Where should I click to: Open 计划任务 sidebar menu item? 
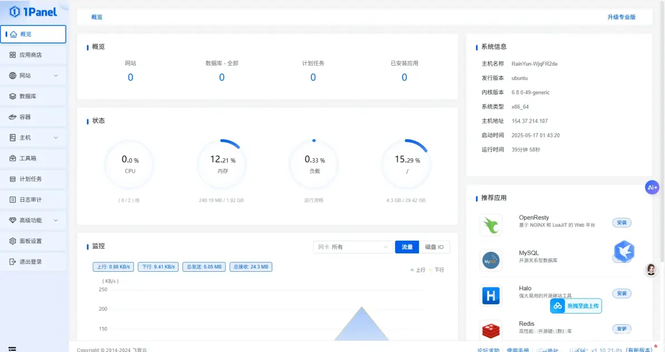pos(33,179)
